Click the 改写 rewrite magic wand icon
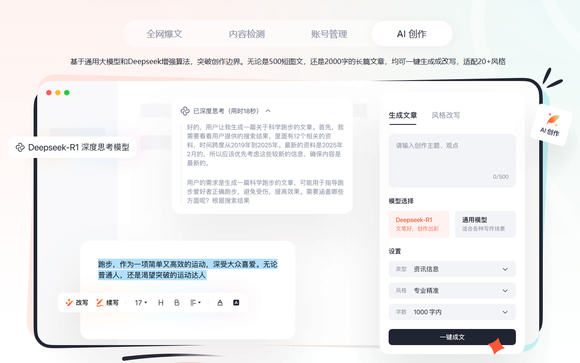Image resolution: width=580 pixels, height=363 pixels. (69, 303)
